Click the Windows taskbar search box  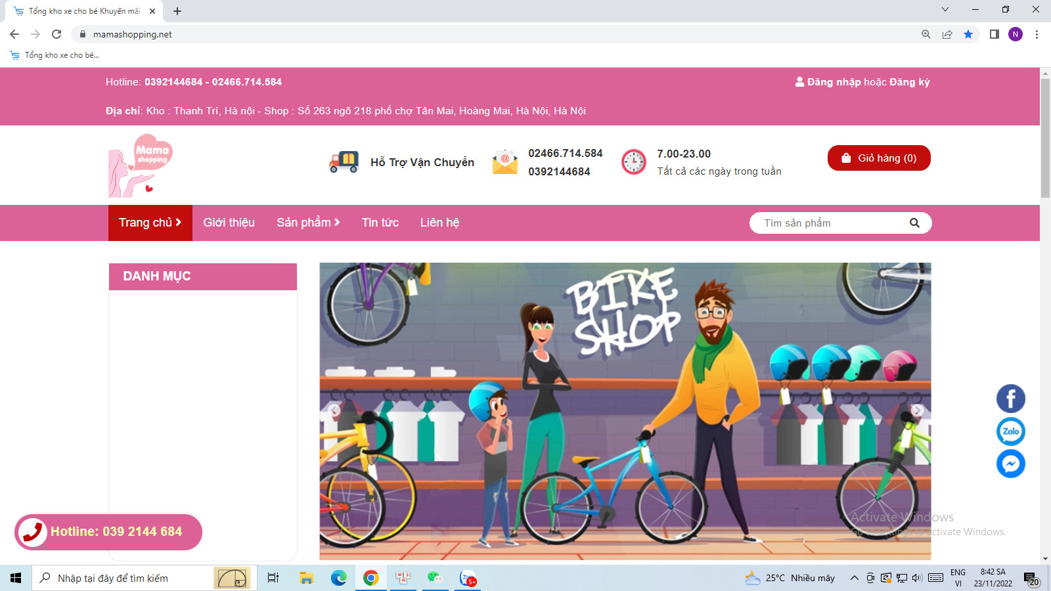click(145, 578)
